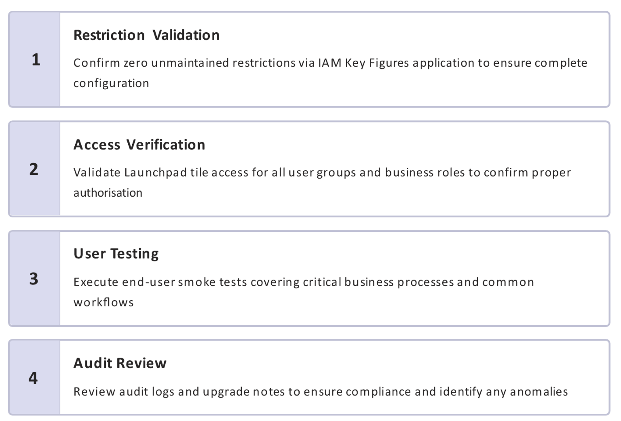This screenshot has height=421, width=621.
Task: Click 'critical business processes' in User Testing card
Action: point(378,282)
